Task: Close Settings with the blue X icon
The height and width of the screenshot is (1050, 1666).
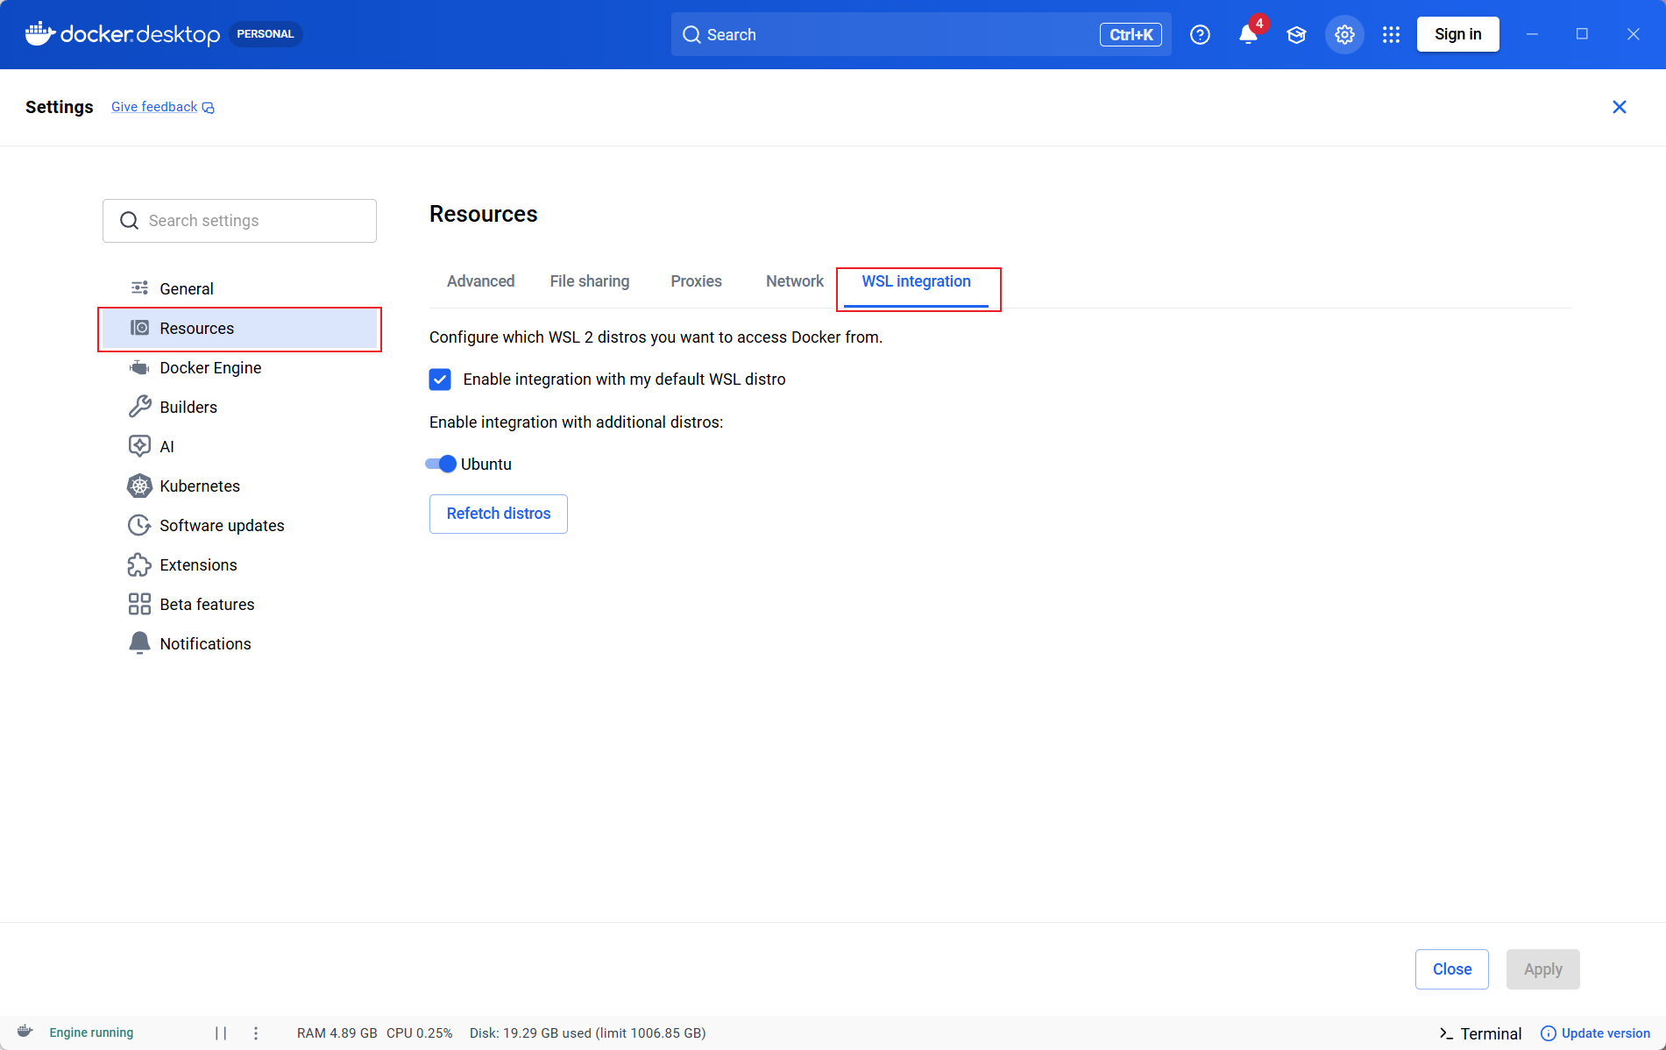Action: (x=1619, y=107)
